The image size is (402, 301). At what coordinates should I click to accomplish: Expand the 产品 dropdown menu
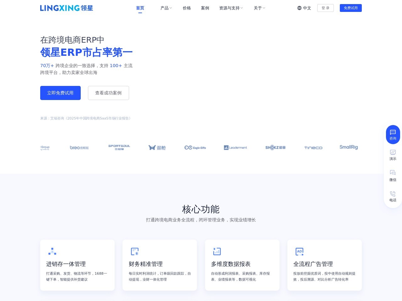(166, 8)
